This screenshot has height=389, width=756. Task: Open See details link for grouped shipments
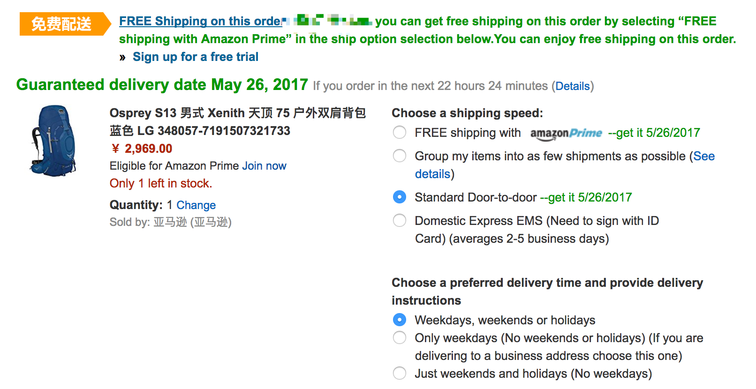pos(703,157)
